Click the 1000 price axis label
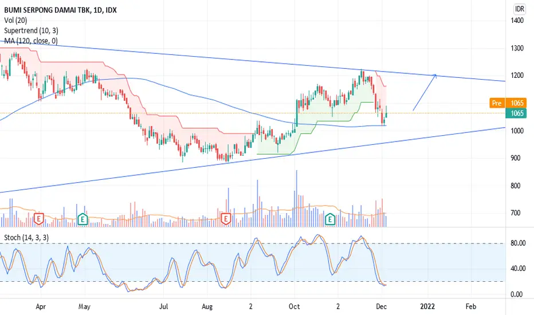This screenshot has width=534, height=315. click(x=517, y=131)
